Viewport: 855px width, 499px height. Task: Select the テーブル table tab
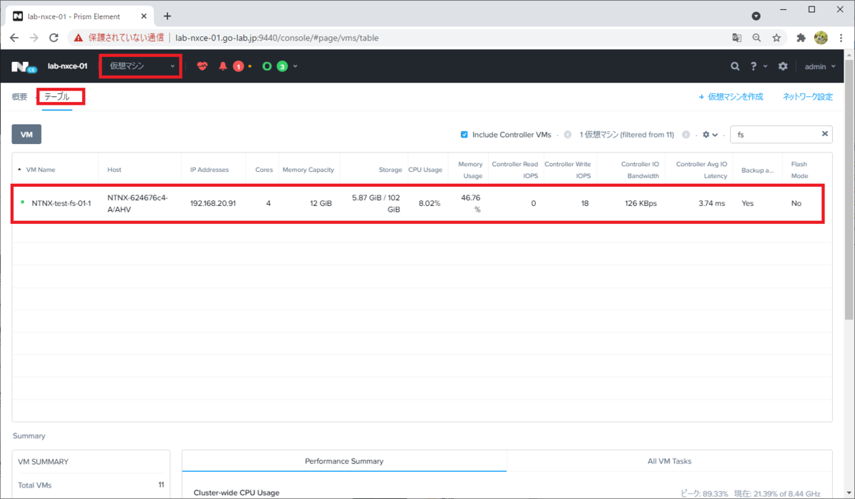pyautogui.click(x=57, y=97)
